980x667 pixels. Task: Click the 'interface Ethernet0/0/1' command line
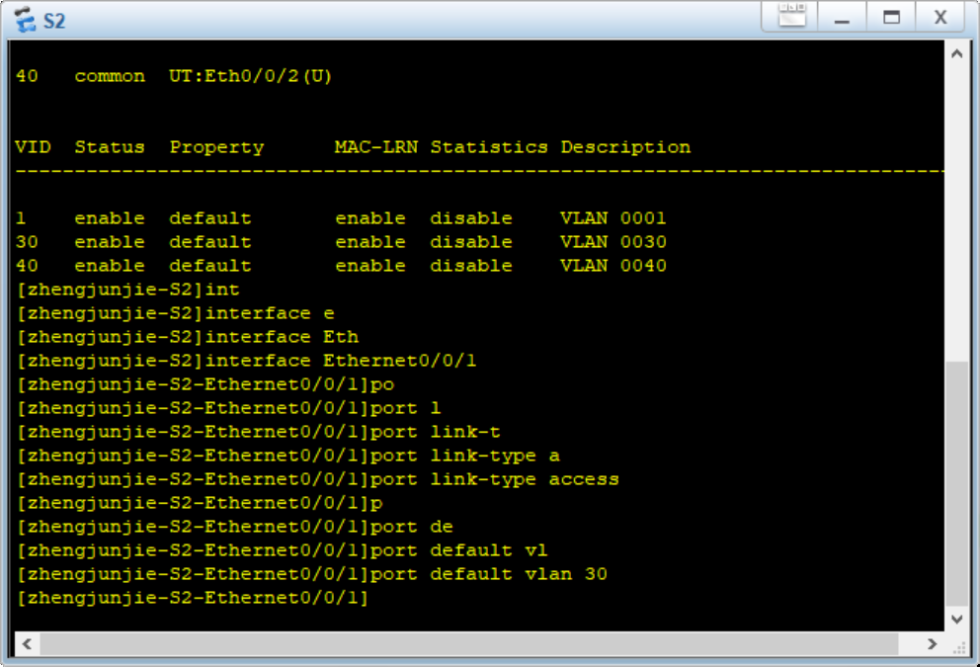246,361
